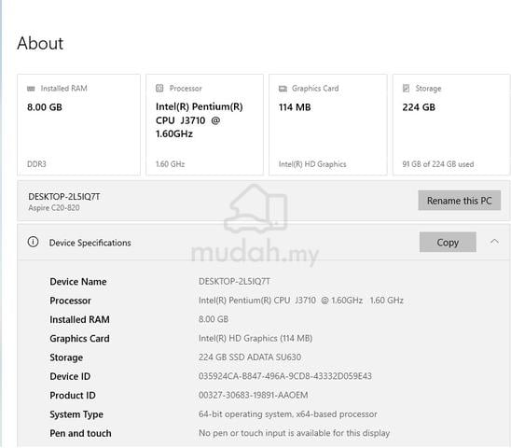
Task: Select the 8.00 GB value in specifications
Action: 214,319
